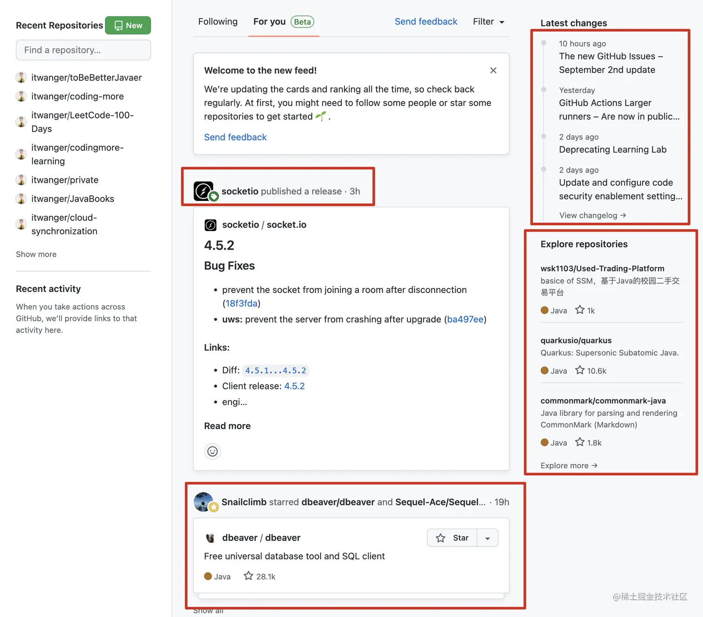703x617 pixels.
Task: Open dbeaver/dbeaver in activity header
Action: pos(338,502)
